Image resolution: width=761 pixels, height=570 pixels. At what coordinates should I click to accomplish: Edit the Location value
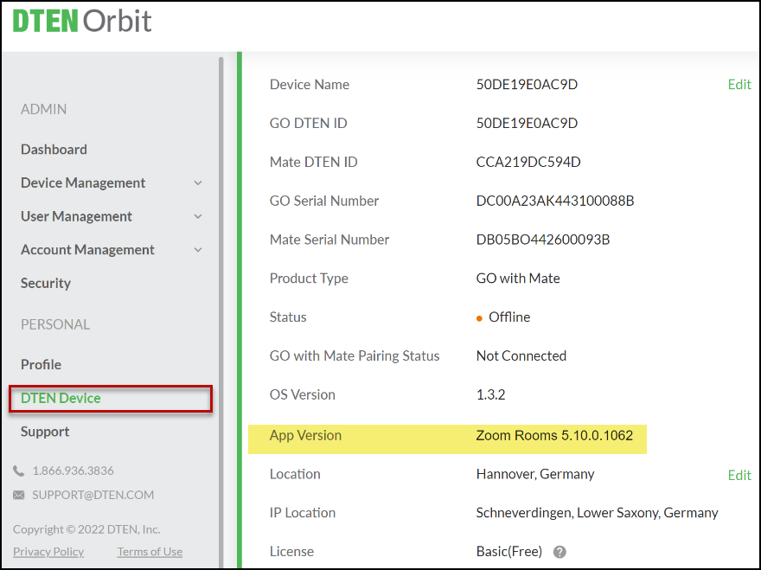(739, 475)
